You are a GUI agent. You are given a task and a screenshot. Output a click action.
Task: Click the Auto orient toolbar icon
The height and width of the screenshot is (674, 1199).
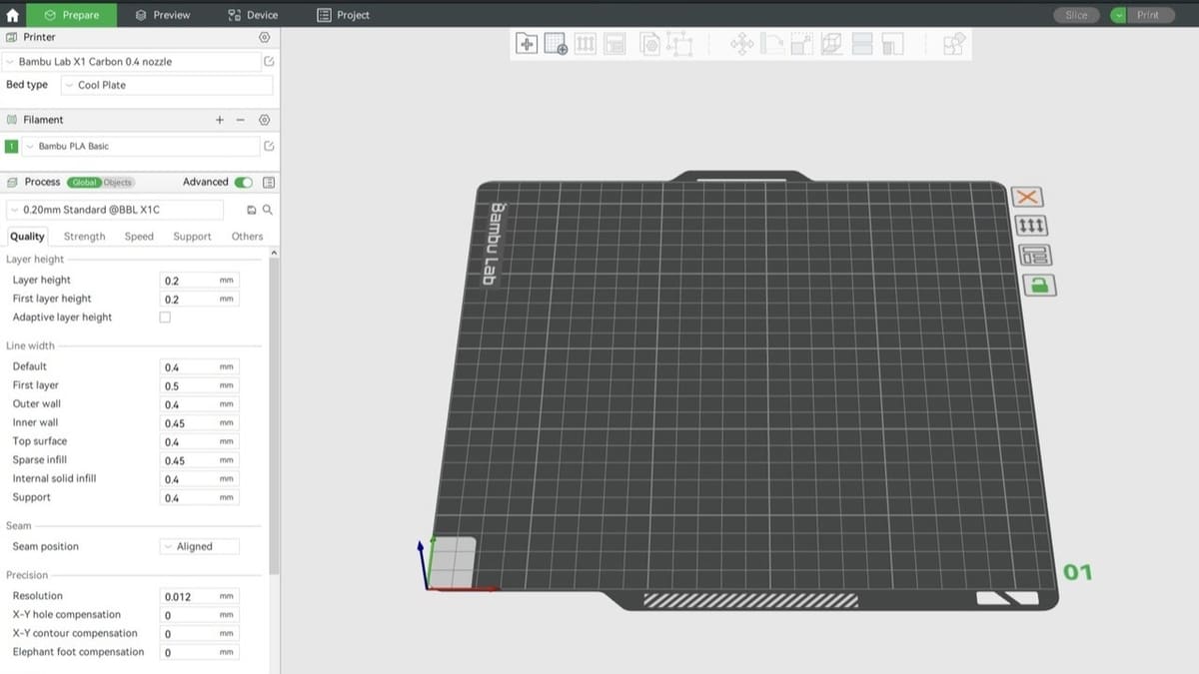[587, 44]
